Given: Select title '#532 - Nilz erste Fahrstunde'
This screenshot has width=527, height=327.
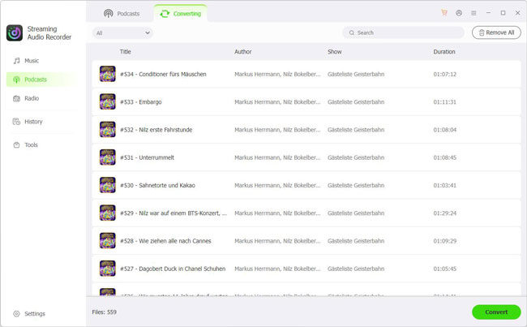Looking at the screenshot, I should click(156, 130).
